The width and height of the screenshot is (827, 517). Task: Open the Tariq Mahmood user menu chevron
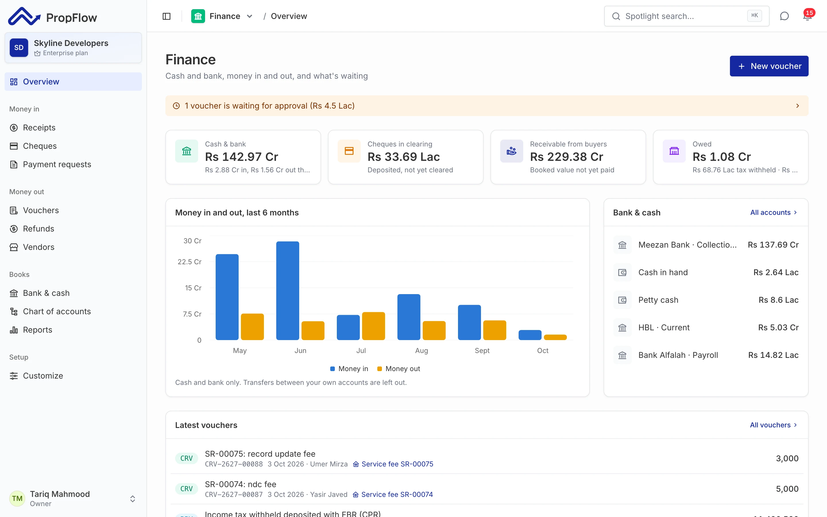click(133, 499)
